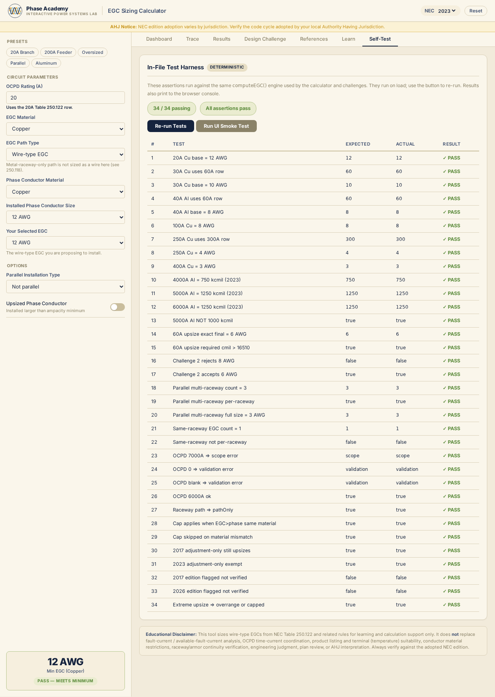Click test row "40A Al base = 8 AWG"

click(313, 212)
